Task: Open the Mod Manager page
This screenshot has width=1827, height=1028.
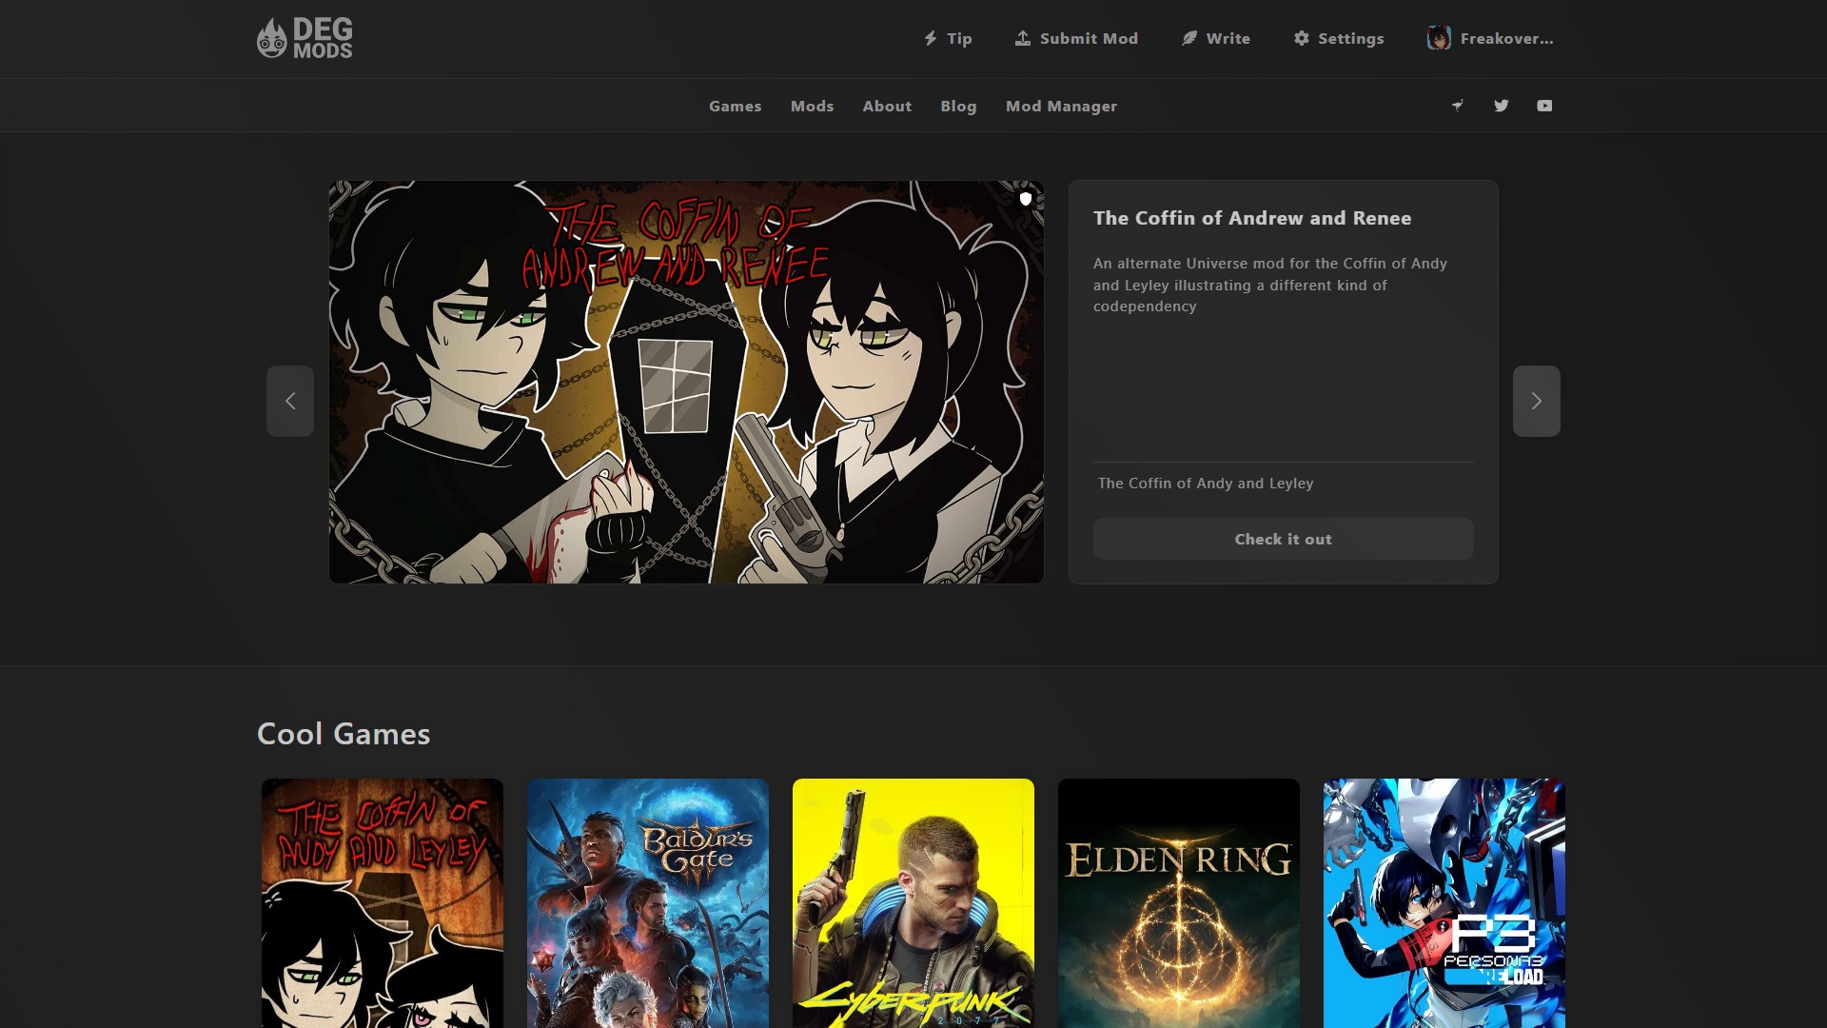Action: [1061, 107]
